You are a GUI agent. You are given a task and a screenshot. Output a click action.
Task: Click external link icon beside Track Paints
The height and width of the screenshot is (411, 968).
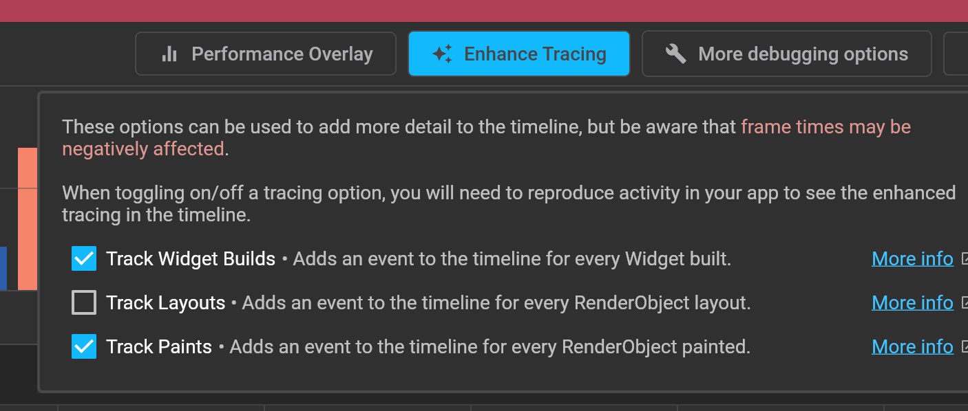(964, 347)
